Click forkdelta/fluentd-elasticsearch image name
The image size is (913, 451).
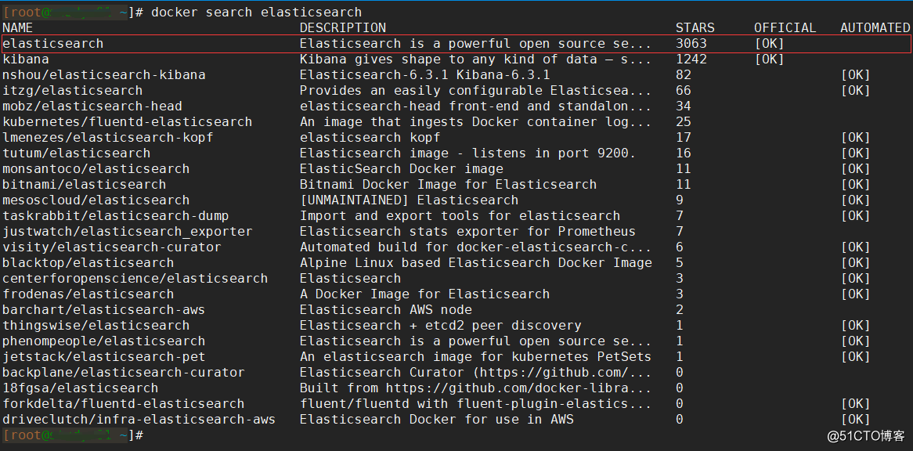(124, 404)
